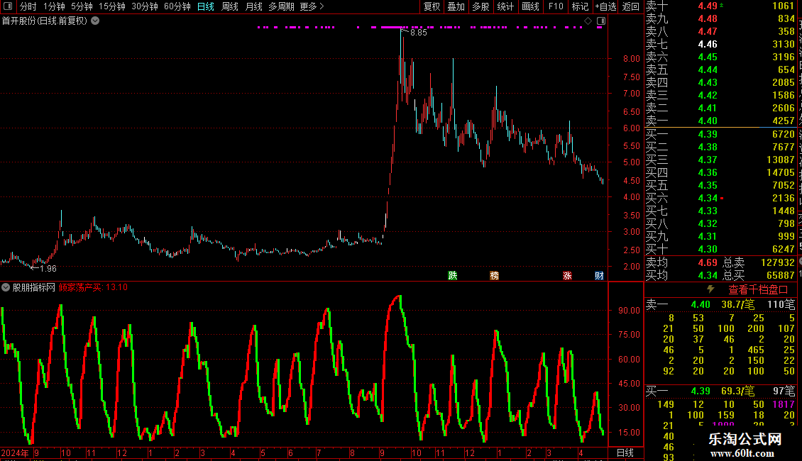The height and width of the screenshot is (461, 802).
Task: Expand the 更多 periods menu
Action: click(312, 6)
